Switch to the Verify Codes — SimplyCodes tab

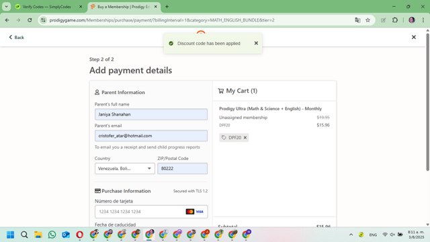pyautogui.click(x=46, y=7)
